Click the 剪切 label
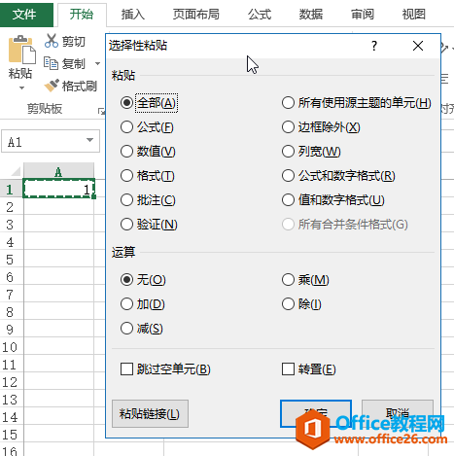Viewport: 454px width, 456px height. (x=74, y=42)
